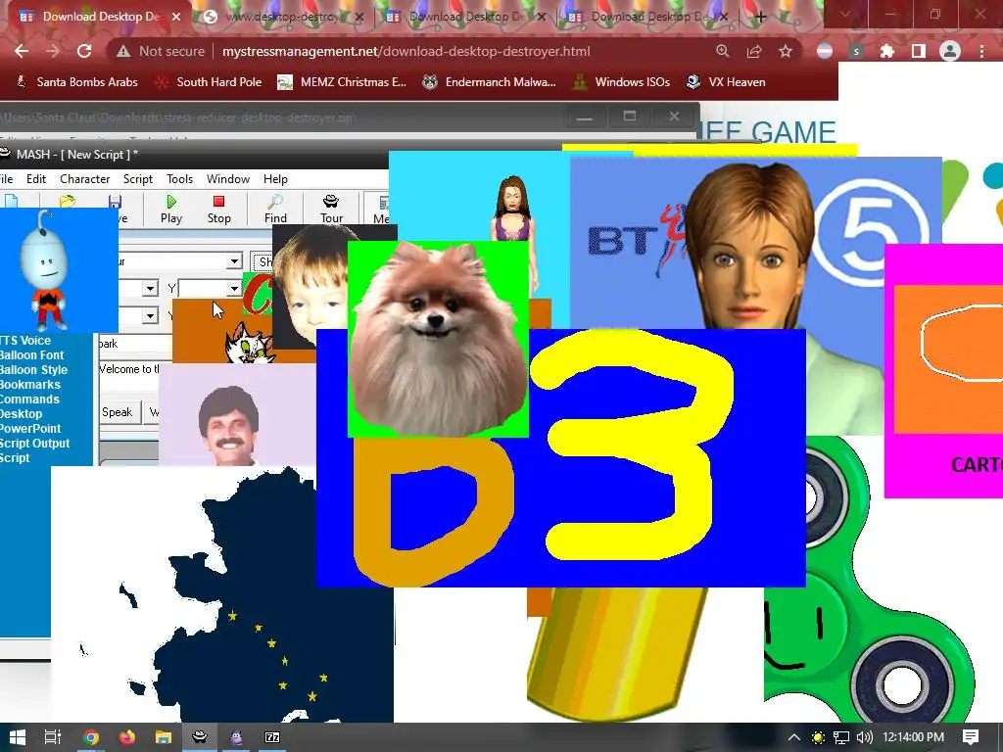
Task: Click the striped flag extension icon
Action: pyautogui.click(x=825, y=51)
